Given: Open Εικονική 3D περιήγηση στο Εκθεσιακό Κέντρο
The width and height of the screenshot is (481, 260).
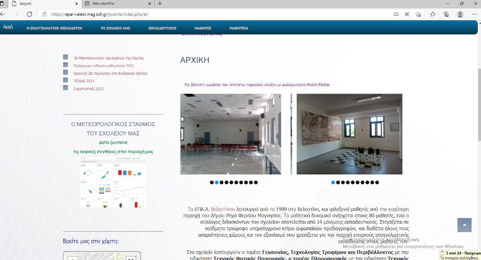Looking at the screenshot, I should click(x=110, y=73).
